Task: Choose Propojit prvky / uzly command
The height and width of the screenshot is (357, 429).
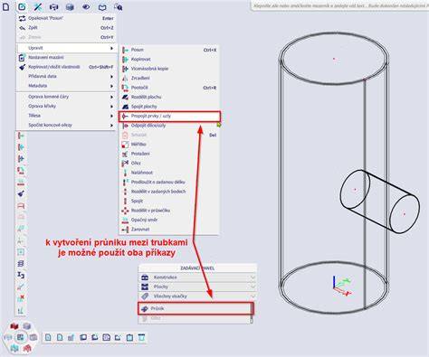Action: [169, 116]
